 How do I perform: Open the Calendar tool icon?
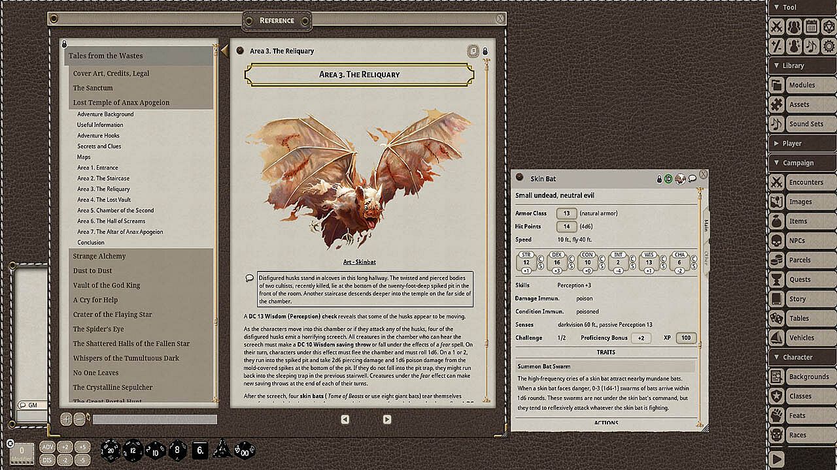pyautogui.click(x=811, y=27)
